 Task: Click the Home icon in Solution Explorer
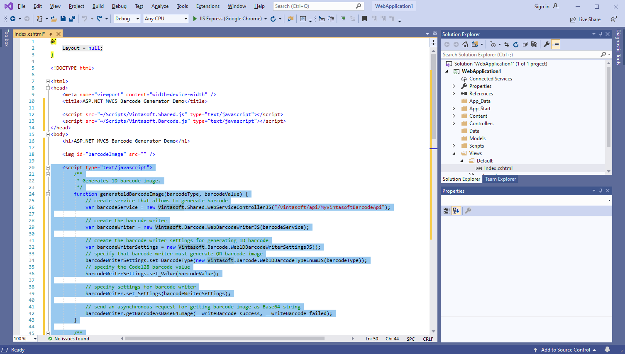465,44
